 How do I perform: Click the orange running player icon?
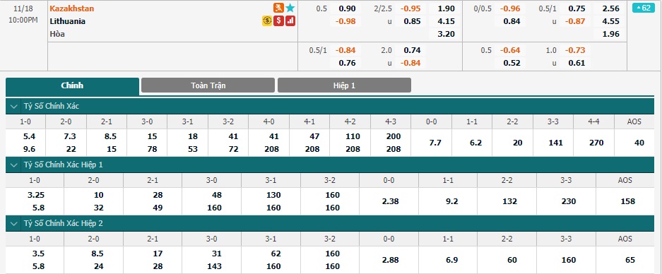[278, 8]
